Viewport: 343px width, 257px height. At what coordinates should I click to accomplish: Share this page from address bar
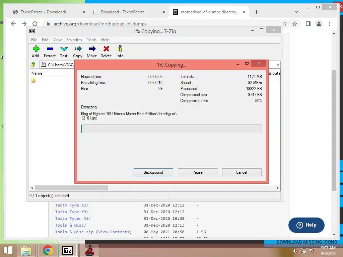click(284, 24)
